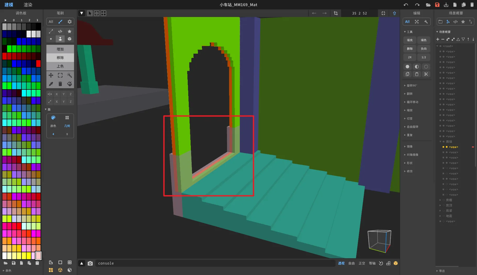Switch camera to 正交 orthographic mode
This screenshot has height=275, width=477.
(362, 263)
